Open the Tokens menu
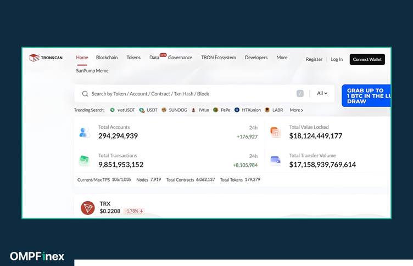413x266 pixels. pyautogui.click(x=133, y=58)
